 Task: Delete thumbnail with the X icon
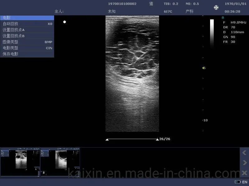click(x=244, y=173)
